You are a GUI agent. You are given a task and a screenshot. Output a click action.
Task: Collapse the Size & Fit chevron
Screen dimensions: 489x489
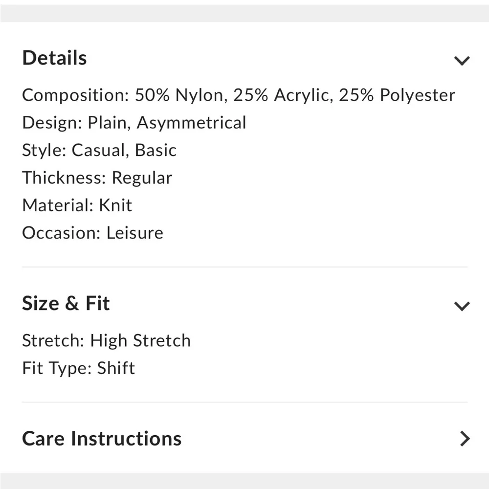462,306
